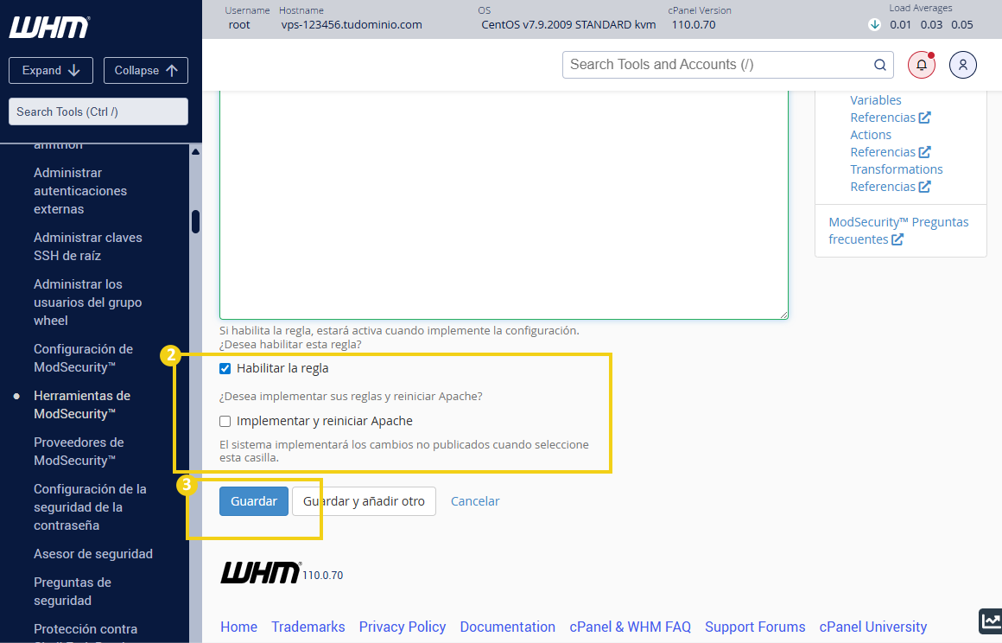Viewport: 1002px width, 643px height.
Task: Click WHM footer logo
Action: [261, 572]
